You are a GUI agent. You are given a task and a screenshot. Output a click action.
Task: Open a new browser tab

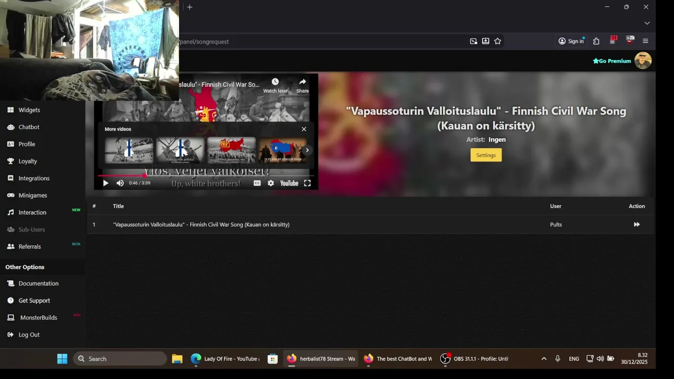pos(190,7)
